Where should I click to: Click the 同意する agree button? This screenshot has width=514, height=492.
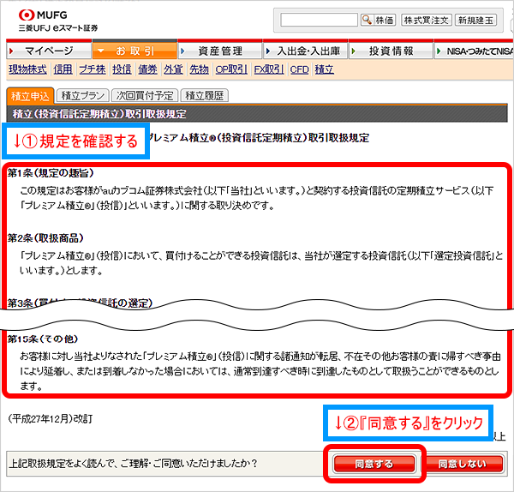[374, 464]
